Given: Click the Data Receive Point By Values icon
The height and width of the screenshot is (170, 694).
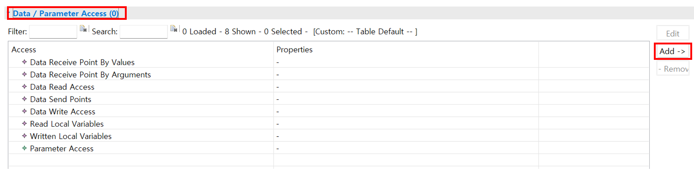Looking at the screenshot, I should 24,62.
